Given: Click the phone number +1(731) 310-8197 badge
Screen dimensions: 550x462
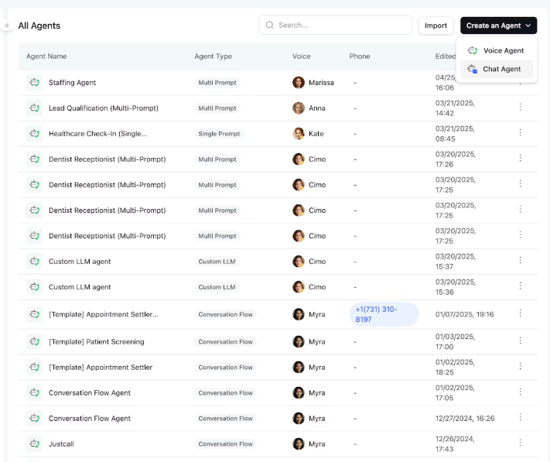Looking at the screenshot, I should click(384, 314).
